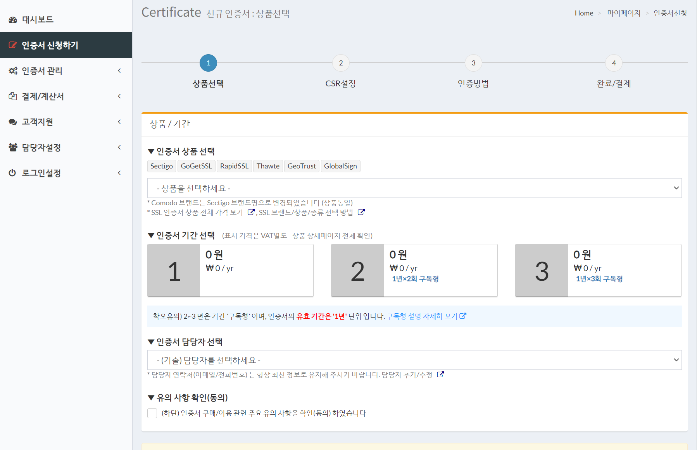Filter products by RapidSSL brand
The image size is (697, 450).
tap(234, 166)
